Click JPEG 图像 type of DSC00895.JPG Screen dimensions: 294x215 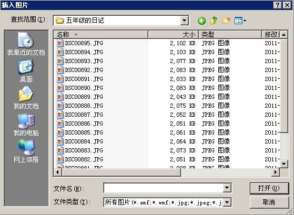(x=216, y=43)
